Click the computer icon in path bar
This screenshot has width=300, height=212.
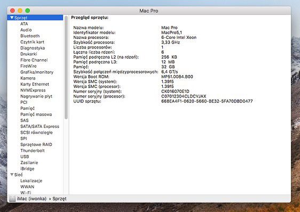click(12, 199)
